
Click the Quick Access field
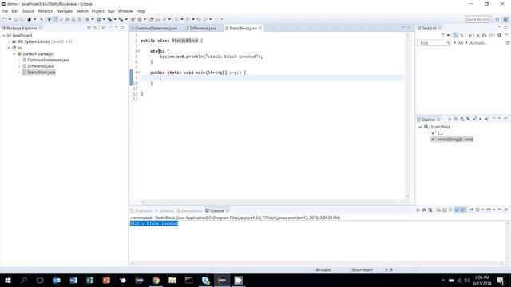point(477,19)
